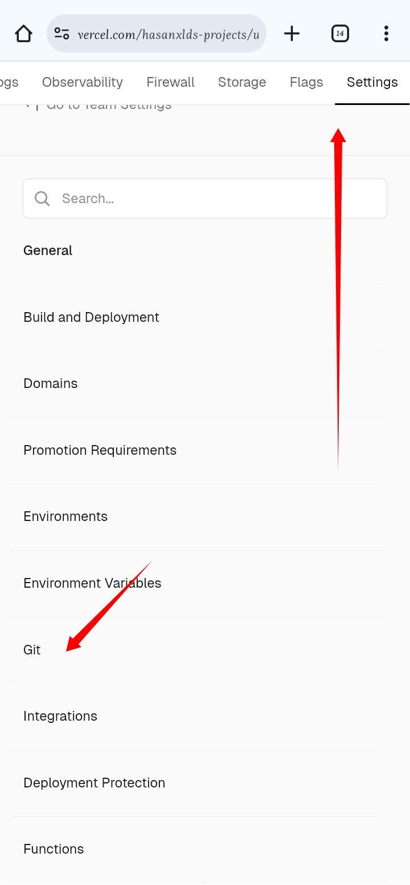Switch to the Firewall tab

(x=170, y=82)
